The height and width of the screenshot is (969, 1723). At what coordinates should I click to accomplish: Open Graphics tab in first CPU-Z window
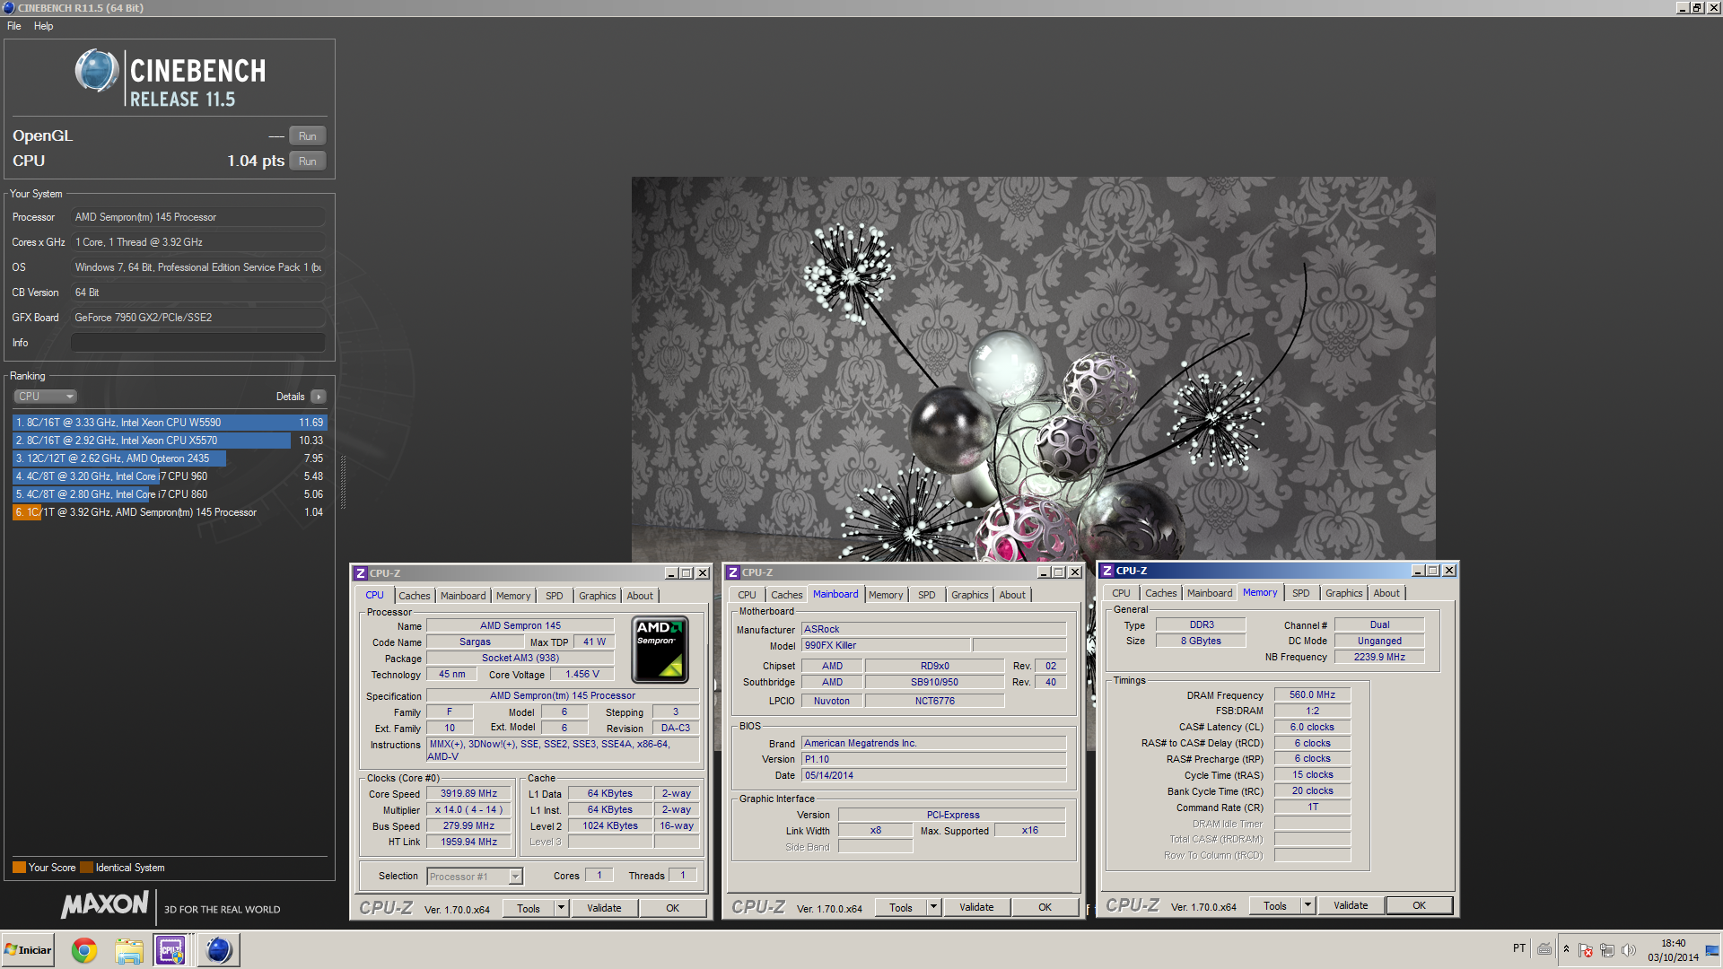tap(597, 596)
